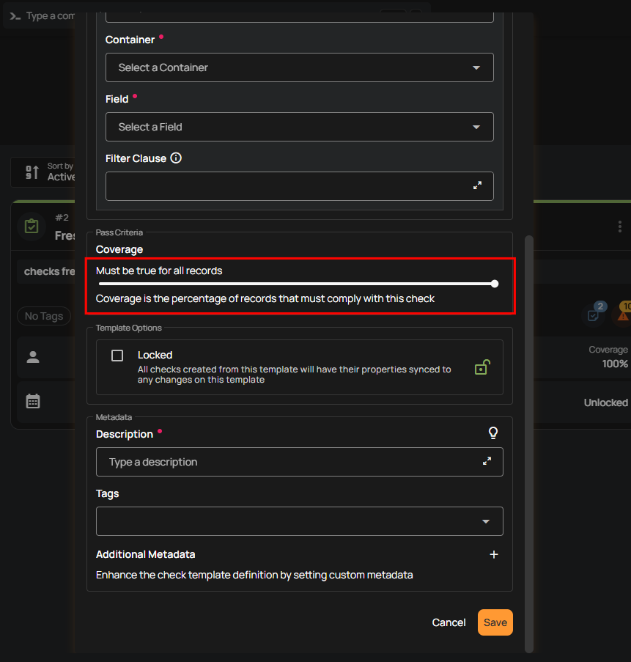The width and height of the screenshot is (631, 662).
Task: Open the three-dot menu on check card
Action: point(620,227)
